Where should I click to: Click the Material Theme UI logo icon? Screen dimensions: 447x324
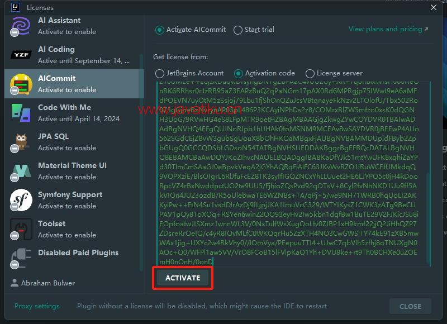pyautogui.click(x=21, y=171)
